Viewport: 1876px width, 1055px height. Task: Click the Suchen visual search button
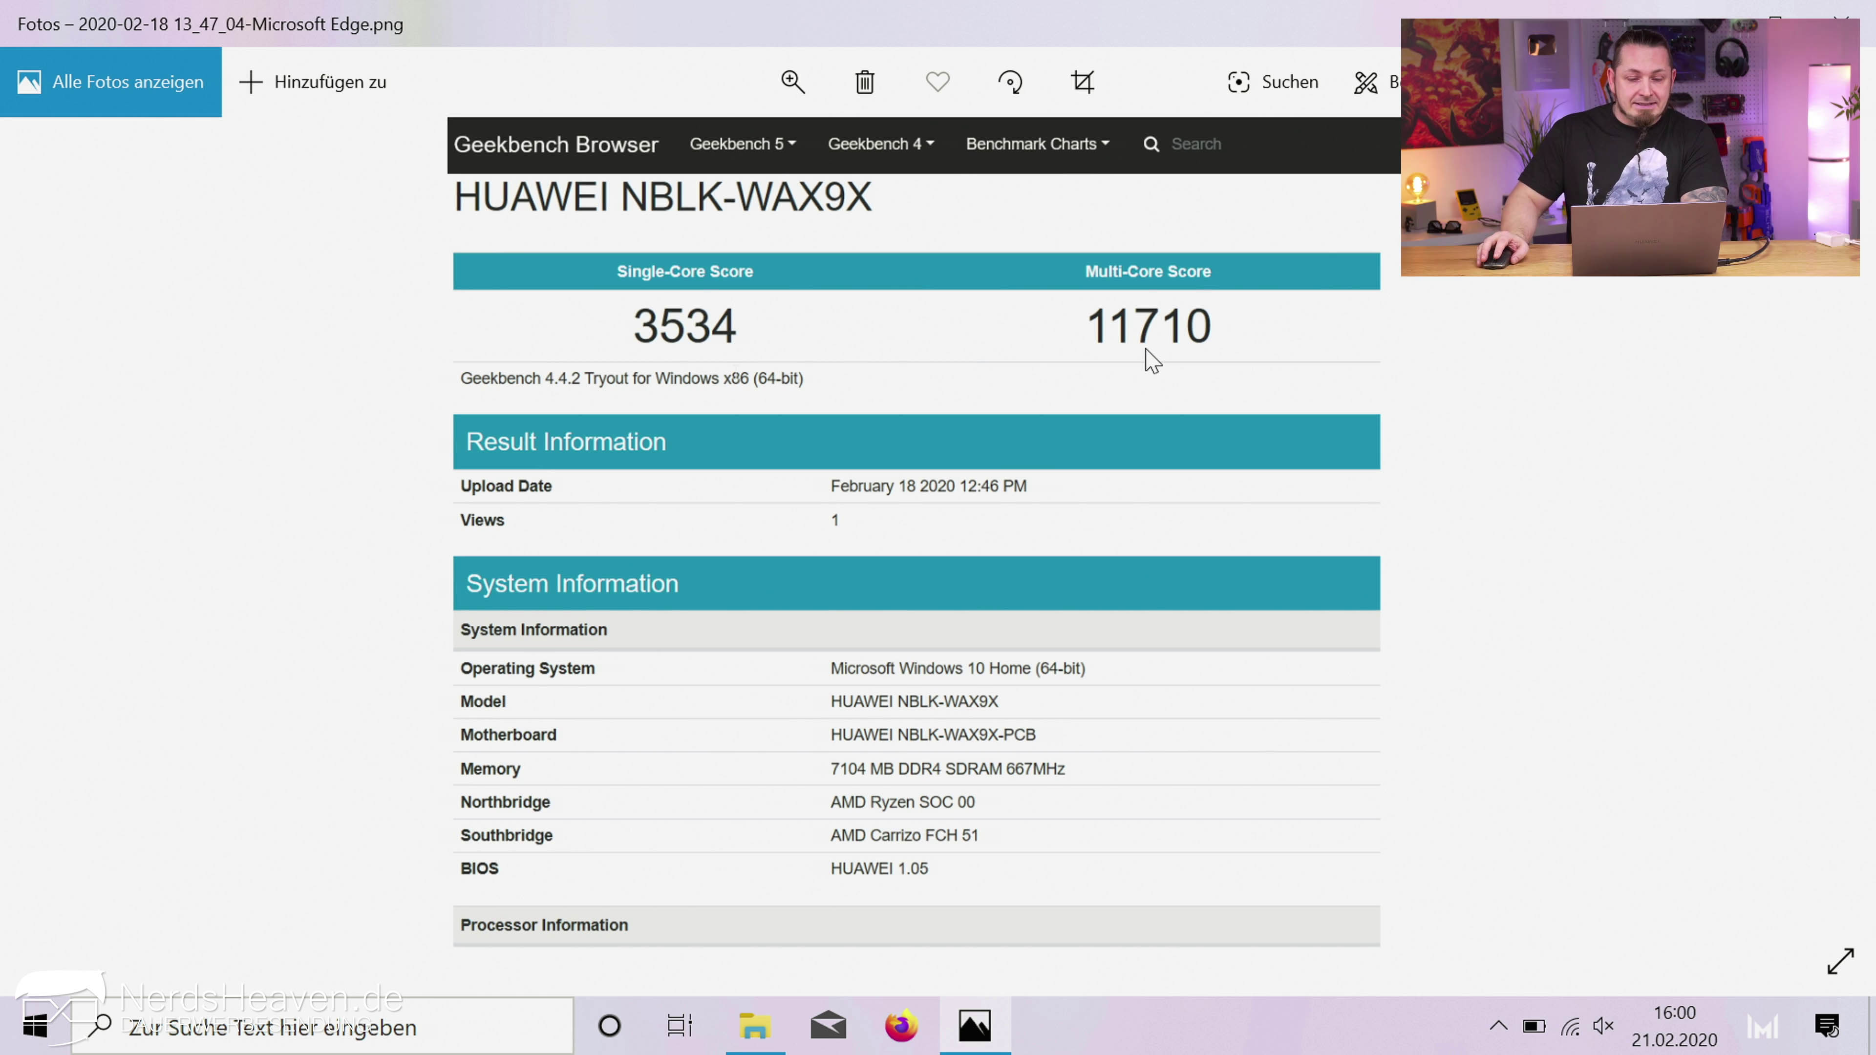click(x=1272, y=82)
